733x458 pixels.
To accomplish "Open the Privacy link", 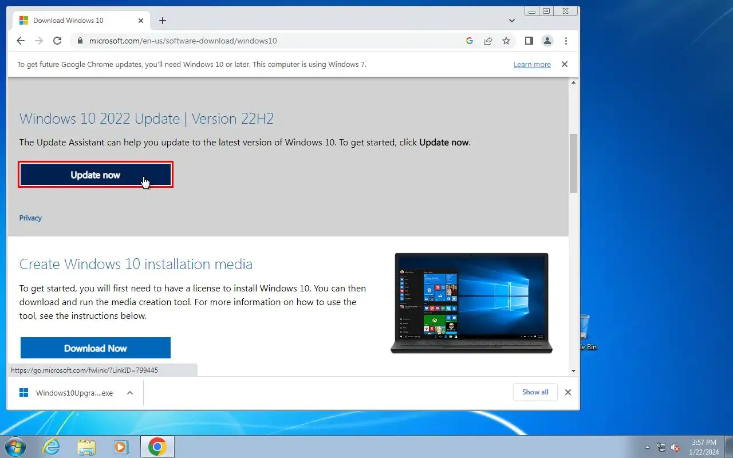I will pyautogui.click(x=30, y=218).
